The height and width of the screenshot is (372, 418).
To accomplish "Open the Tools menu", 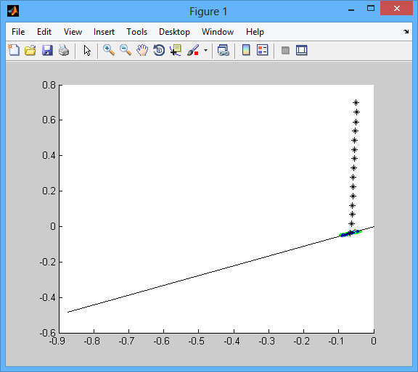I will [x=136, y=32].
